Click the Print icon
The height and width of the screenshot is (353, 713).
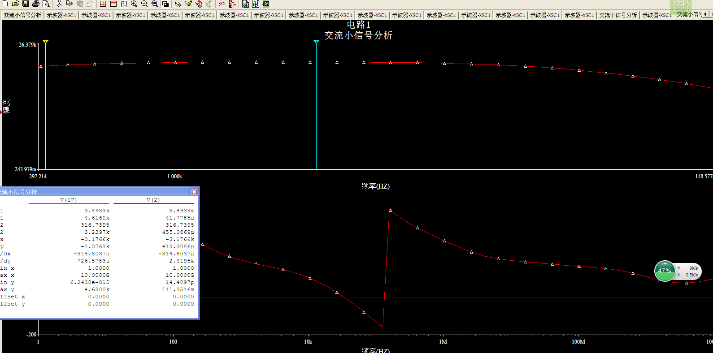[36, 4]
